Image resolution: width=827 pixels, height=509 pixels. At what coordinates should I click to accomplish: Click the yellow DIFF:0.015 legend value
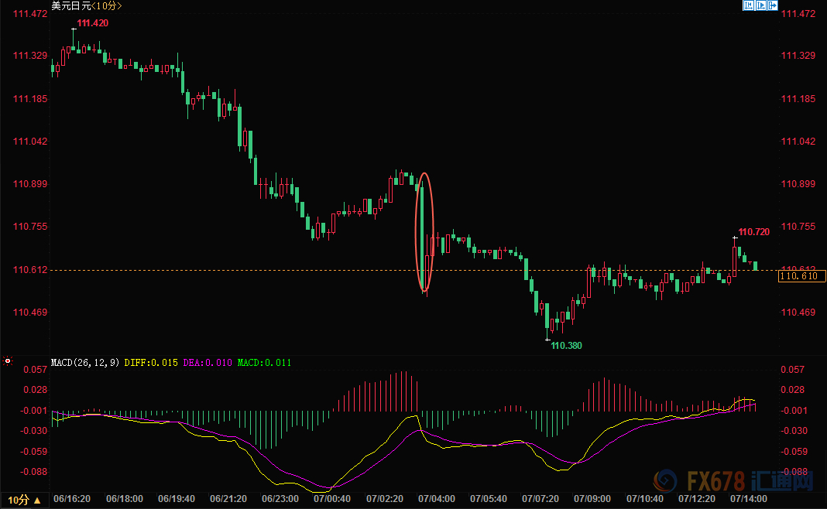(146, 362)
